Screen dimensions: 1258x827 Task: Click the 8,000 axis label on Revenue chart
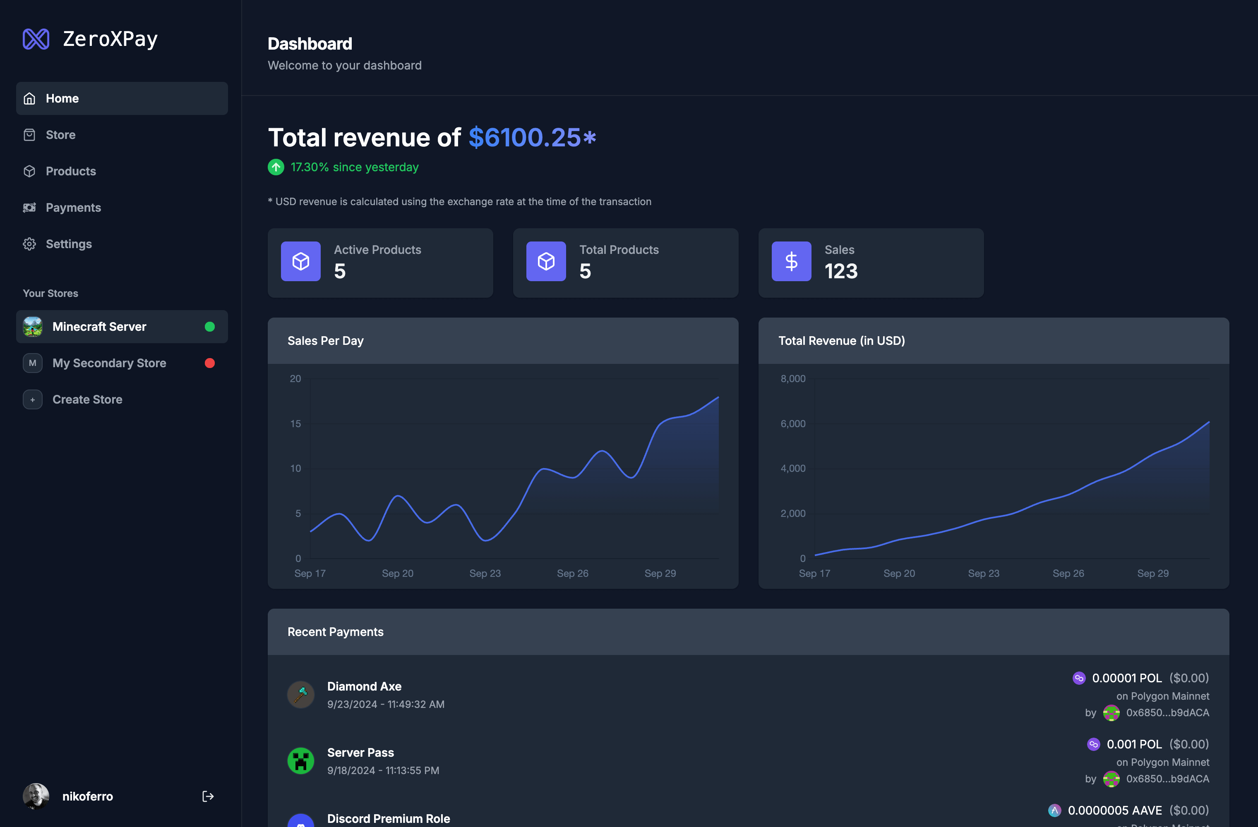point(793,379)
